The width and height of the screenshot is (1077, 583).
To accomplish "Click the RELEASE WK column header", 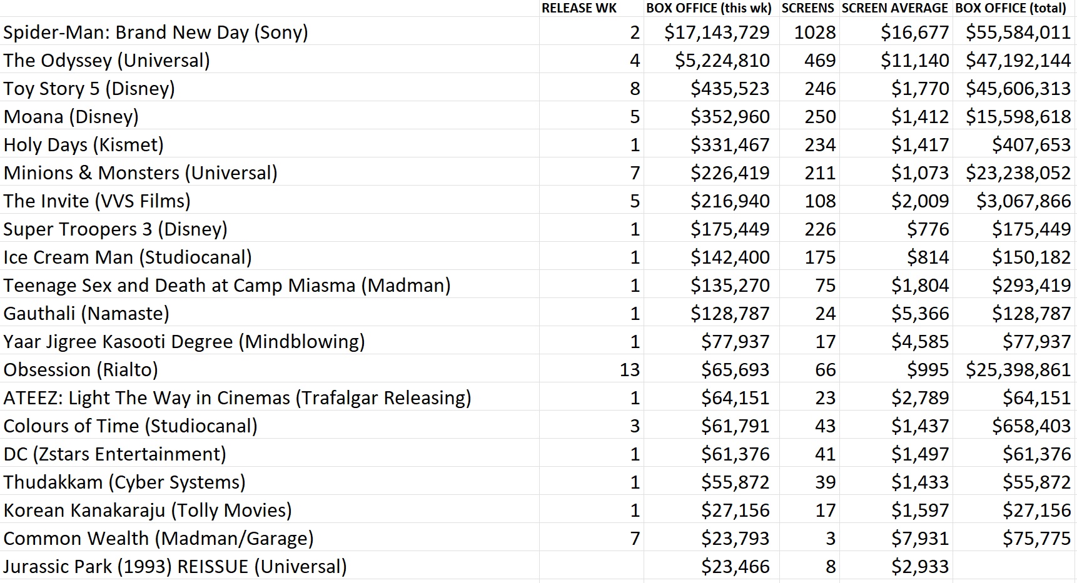I will [x=579, y=8].
